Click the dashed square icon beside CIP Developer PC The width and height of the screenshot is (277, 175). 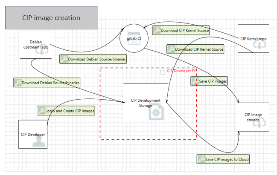point(163,72)
